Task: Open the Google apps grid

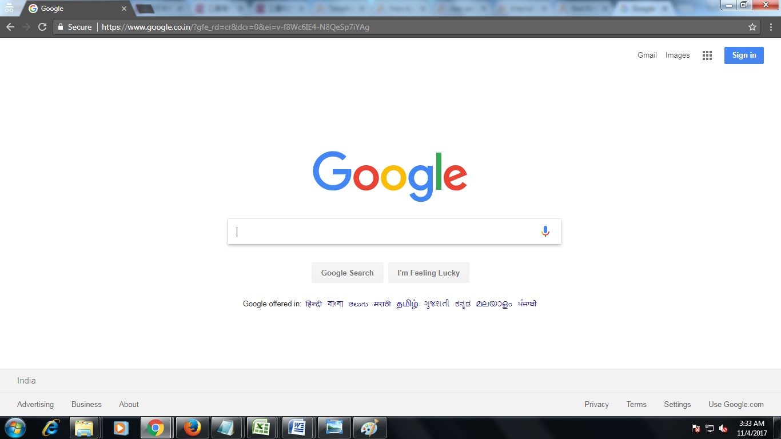Action: 707,55
